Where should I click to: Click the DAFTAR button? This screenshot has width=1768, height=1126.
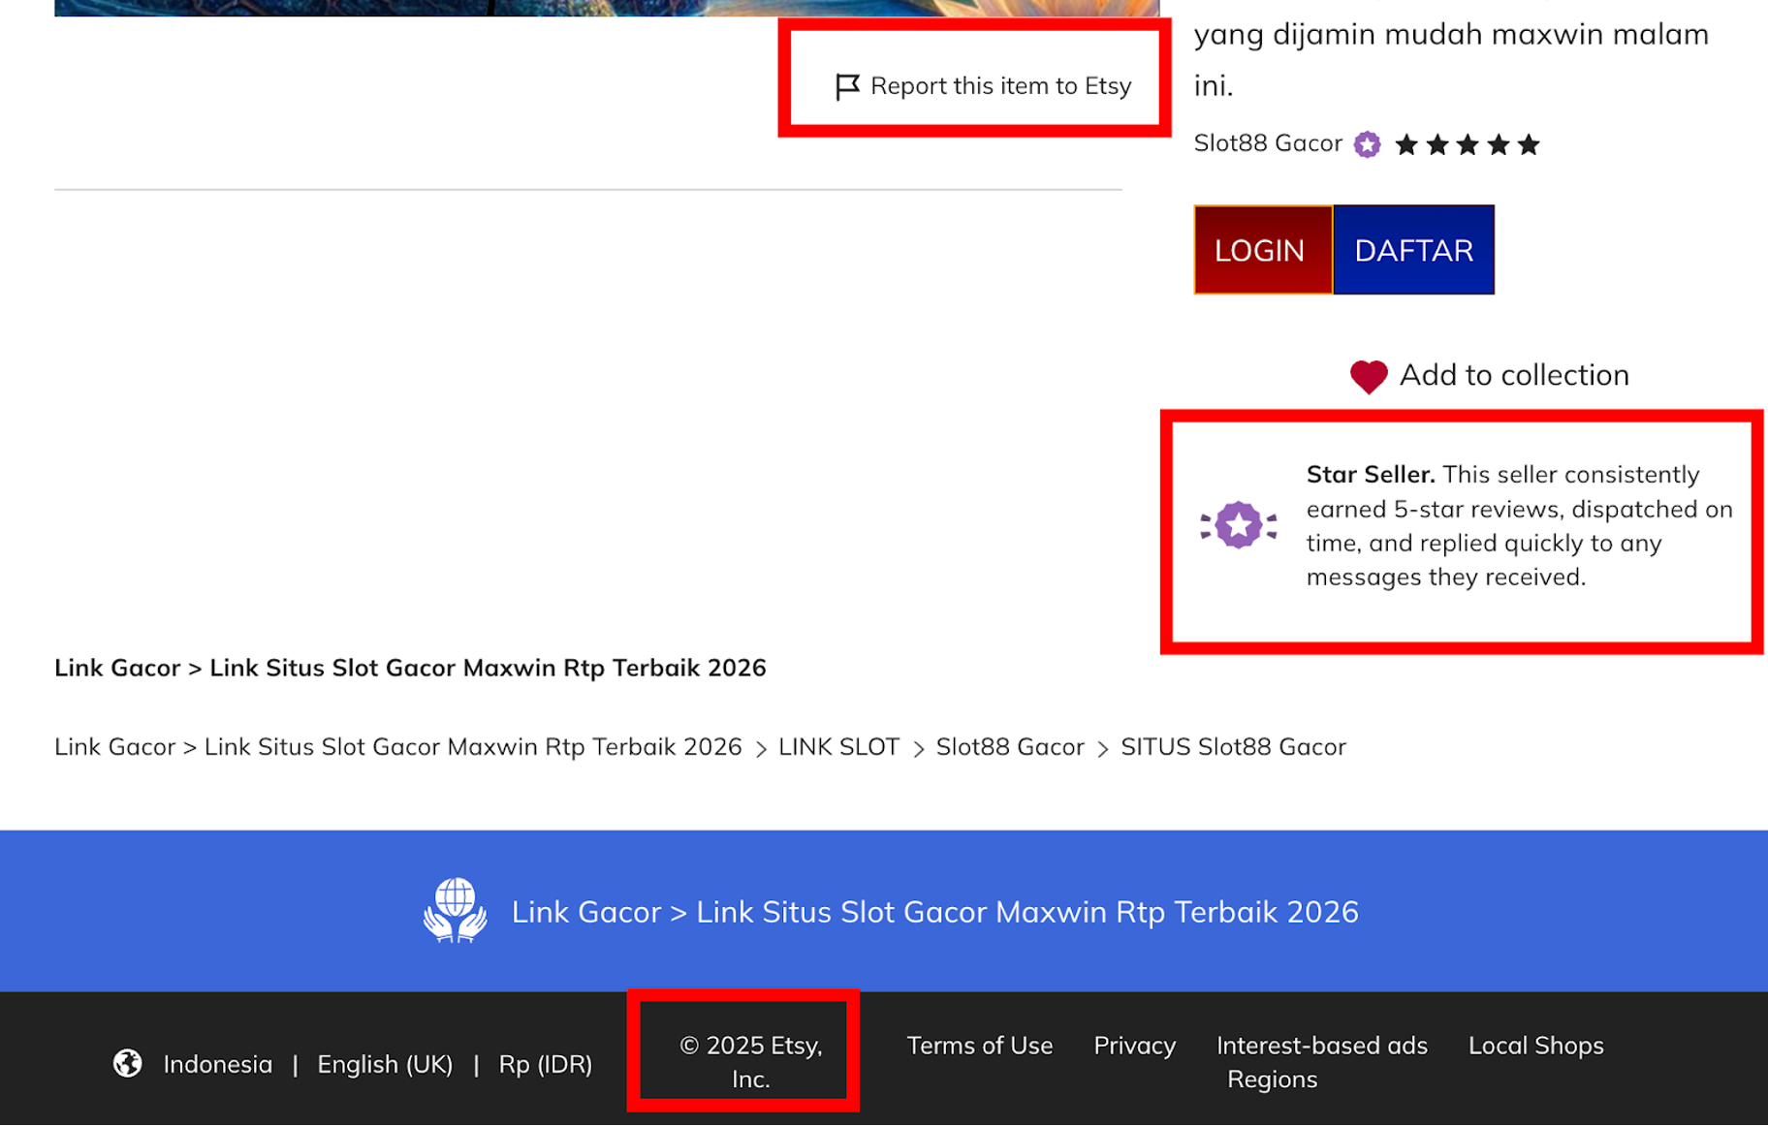(1413, 249)
